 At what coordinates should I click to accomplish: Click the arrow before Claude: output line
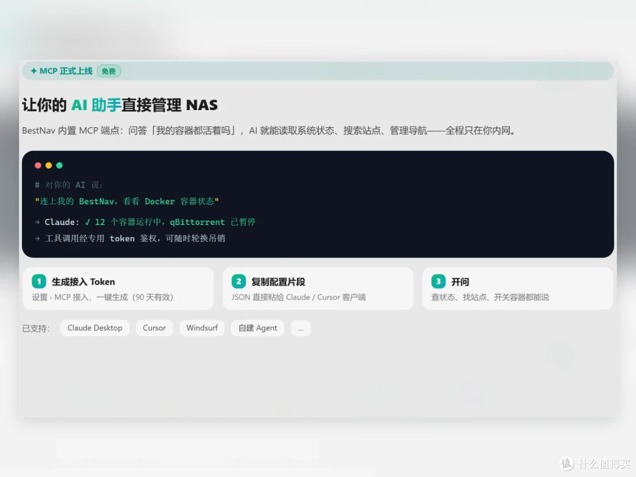tap(37, 222)
